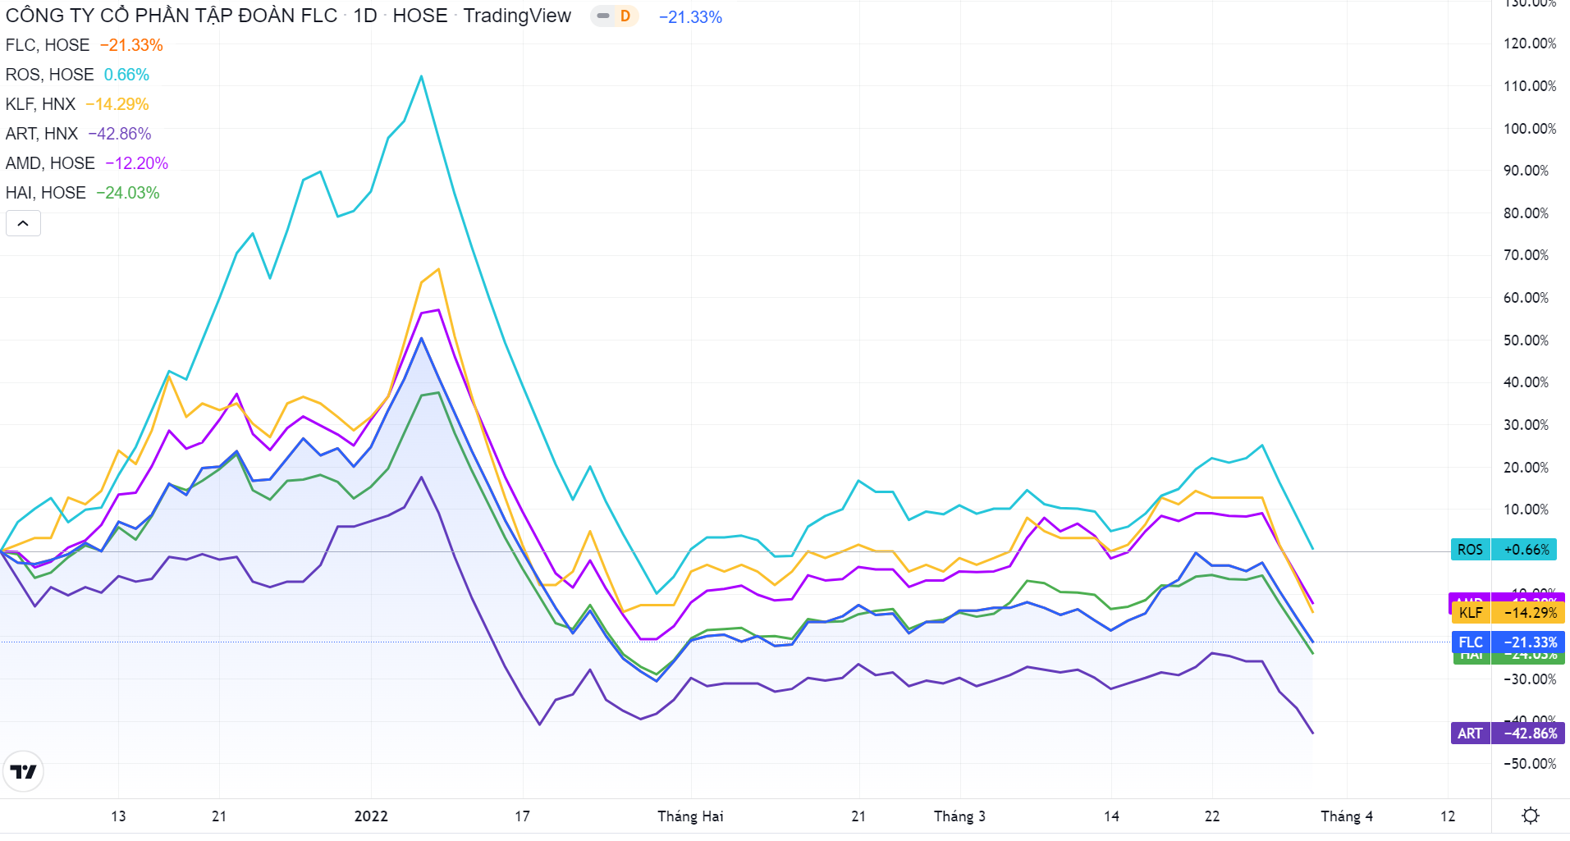1570x841 pixels.
Task: Select the AMD, HOSE legend entry
Action: pyautogui.click(x=50, y=163)
